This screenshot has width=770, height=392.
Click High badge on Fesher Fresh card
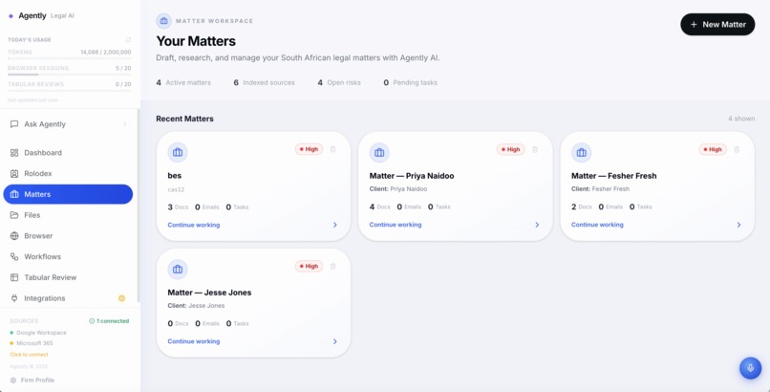713,149
